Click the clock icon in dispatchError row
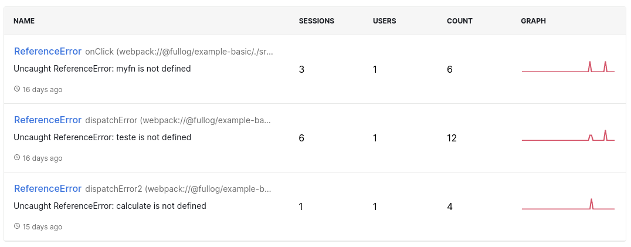This screenshot has height=247, width=631. pos(17,158)
